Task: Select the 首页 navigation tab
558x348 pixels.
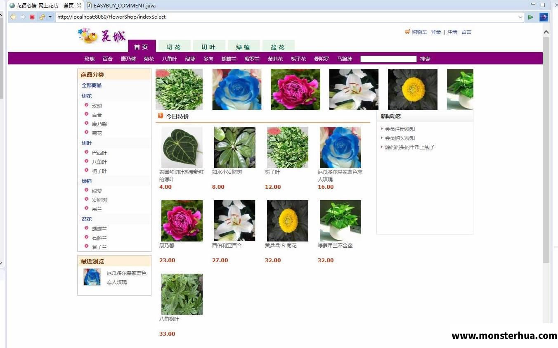Action: pyautogui.click(x=142, y=46)
